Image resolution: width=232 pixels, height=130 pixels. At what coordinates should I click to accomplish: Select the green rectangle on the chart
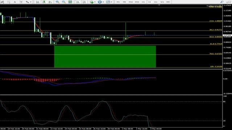[105, 56]
